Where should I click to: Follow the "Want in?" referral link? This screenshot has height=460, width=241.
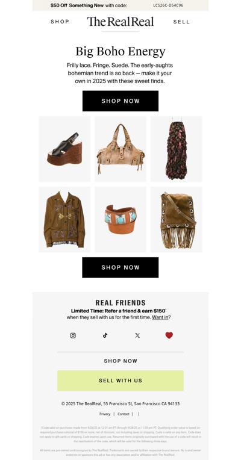161,317
